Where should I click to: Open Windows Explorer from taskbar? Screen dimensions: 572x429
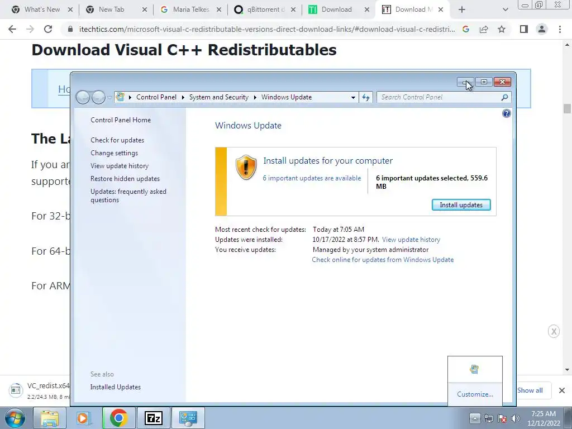(50, 418)
